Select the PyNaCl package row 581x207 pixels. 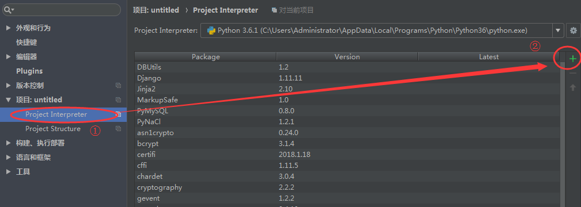(x=347, y=121)
